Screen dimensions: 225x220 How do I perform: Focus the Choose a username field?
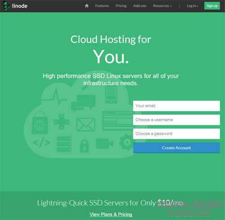coord(176,120)
